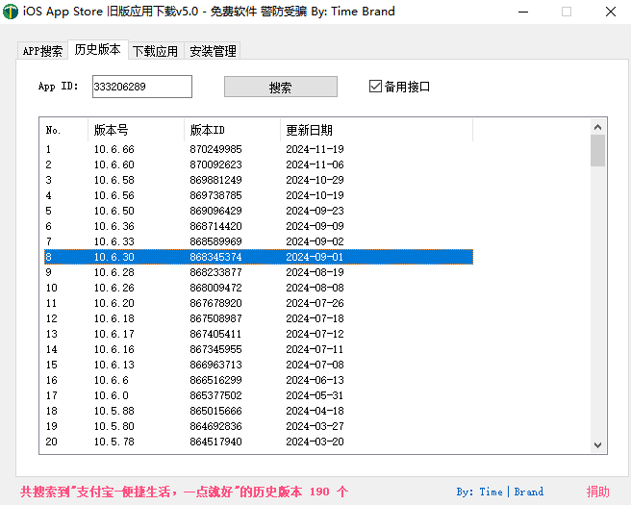
Task: Click the list scroll-down arrow
Action: tap(597, 445)
